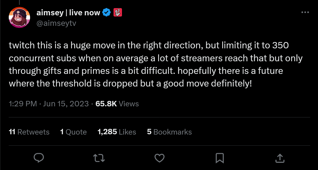Show the list of 11 Retweets

(29, 132)
